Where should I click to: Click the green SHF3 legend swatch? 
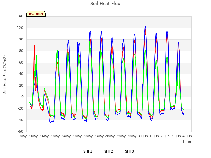click(120, 152)
